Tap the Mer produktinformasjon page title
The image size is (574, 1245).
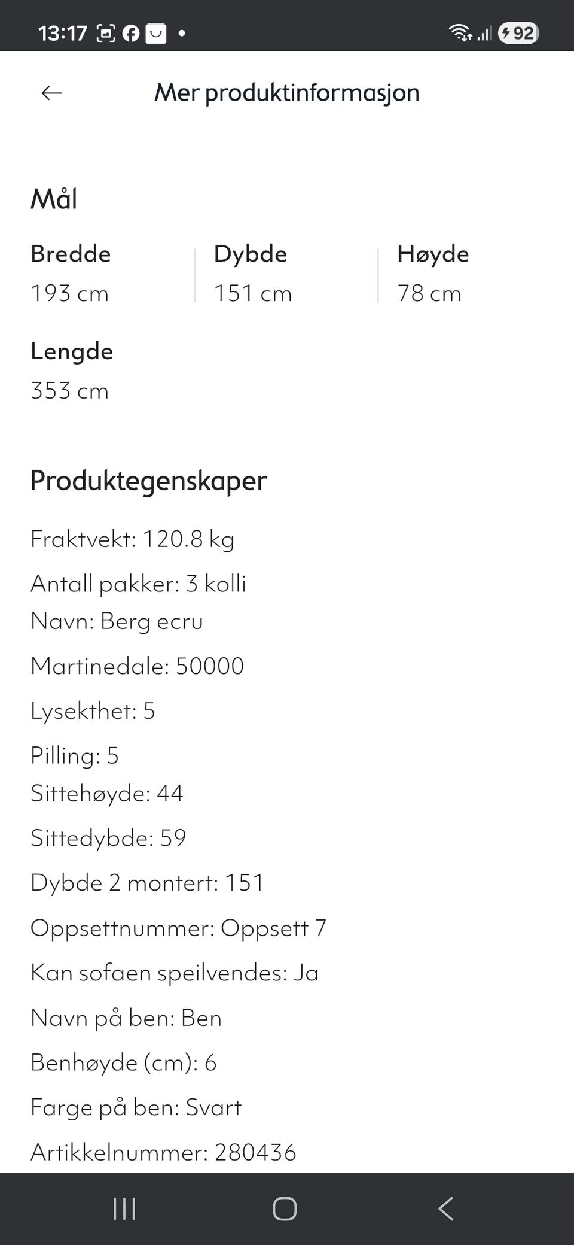tap(287, 93)
